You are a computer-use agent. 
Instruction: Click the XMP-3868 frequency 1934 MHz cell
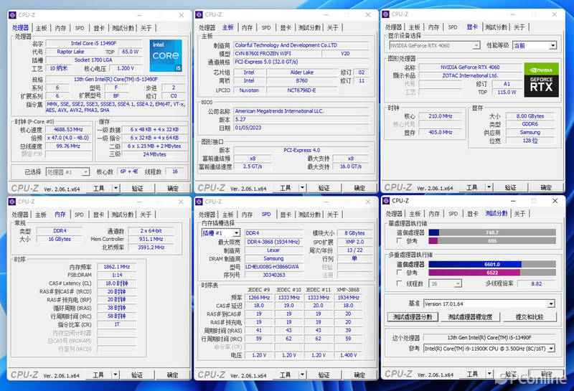pos(348,298)
